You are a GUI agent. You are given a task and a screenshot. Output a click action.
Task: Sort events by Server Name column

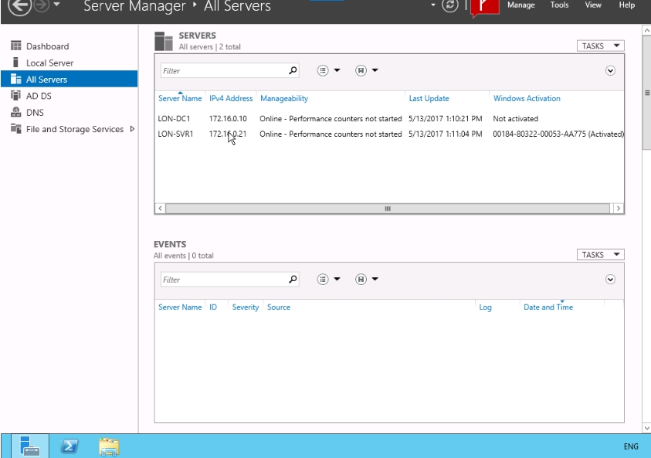point(180,307)
